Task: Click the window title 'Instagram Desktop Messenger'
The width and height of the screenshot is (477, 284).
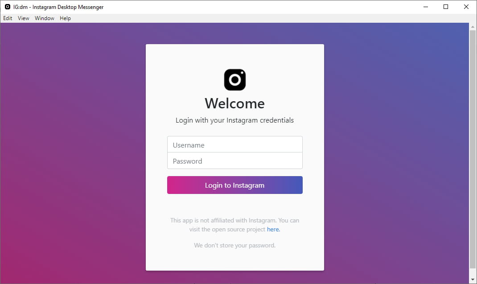Action: click(68, 7)
